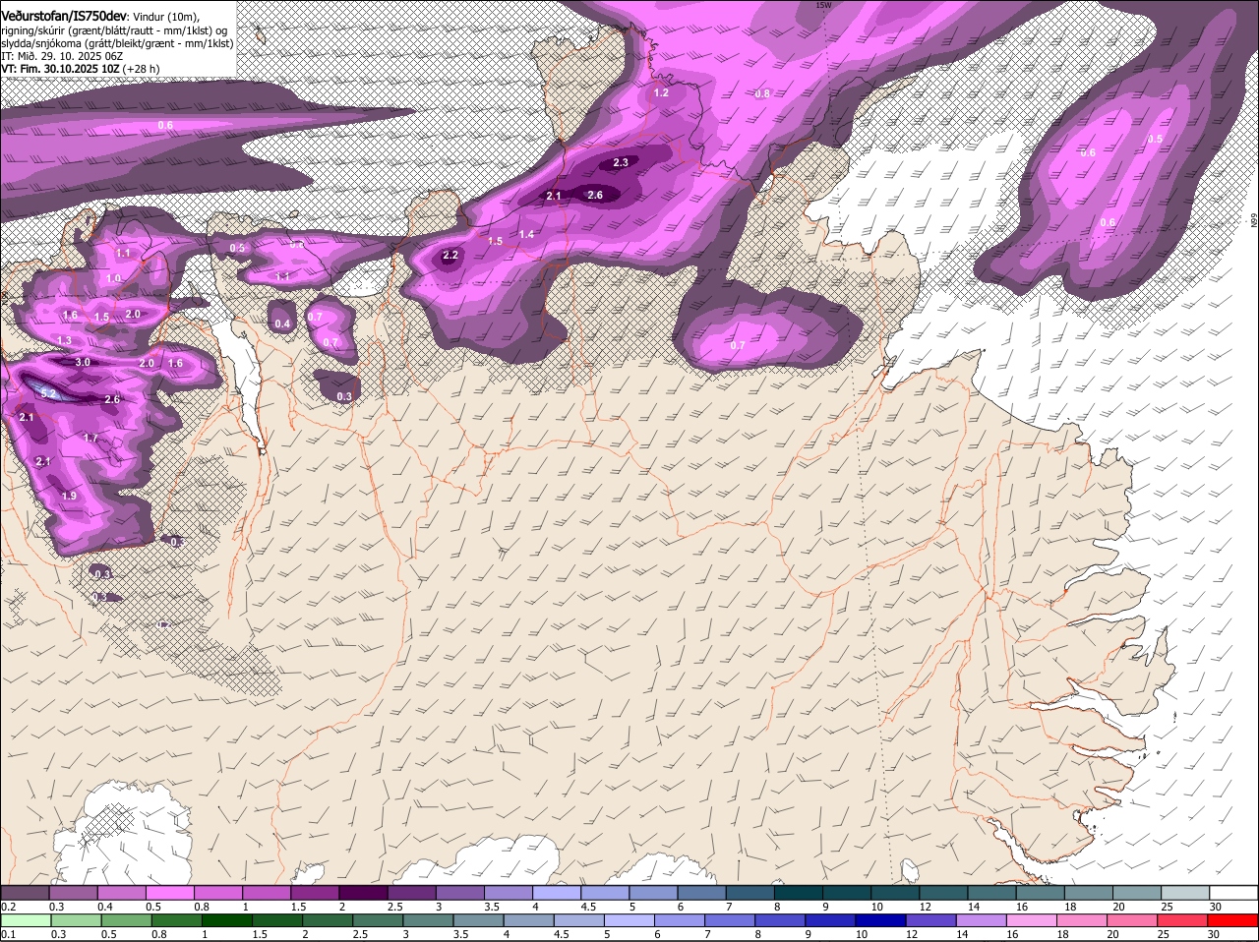The image size is (1259, 942).
Task: Click the 5.2 snowfall maximum value
Action: tap(49, 393)
